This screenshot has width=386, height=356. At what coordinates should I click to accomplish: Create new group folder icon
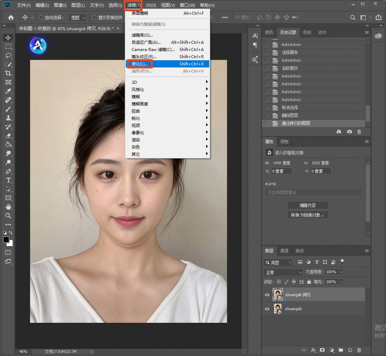coord(341,350)
